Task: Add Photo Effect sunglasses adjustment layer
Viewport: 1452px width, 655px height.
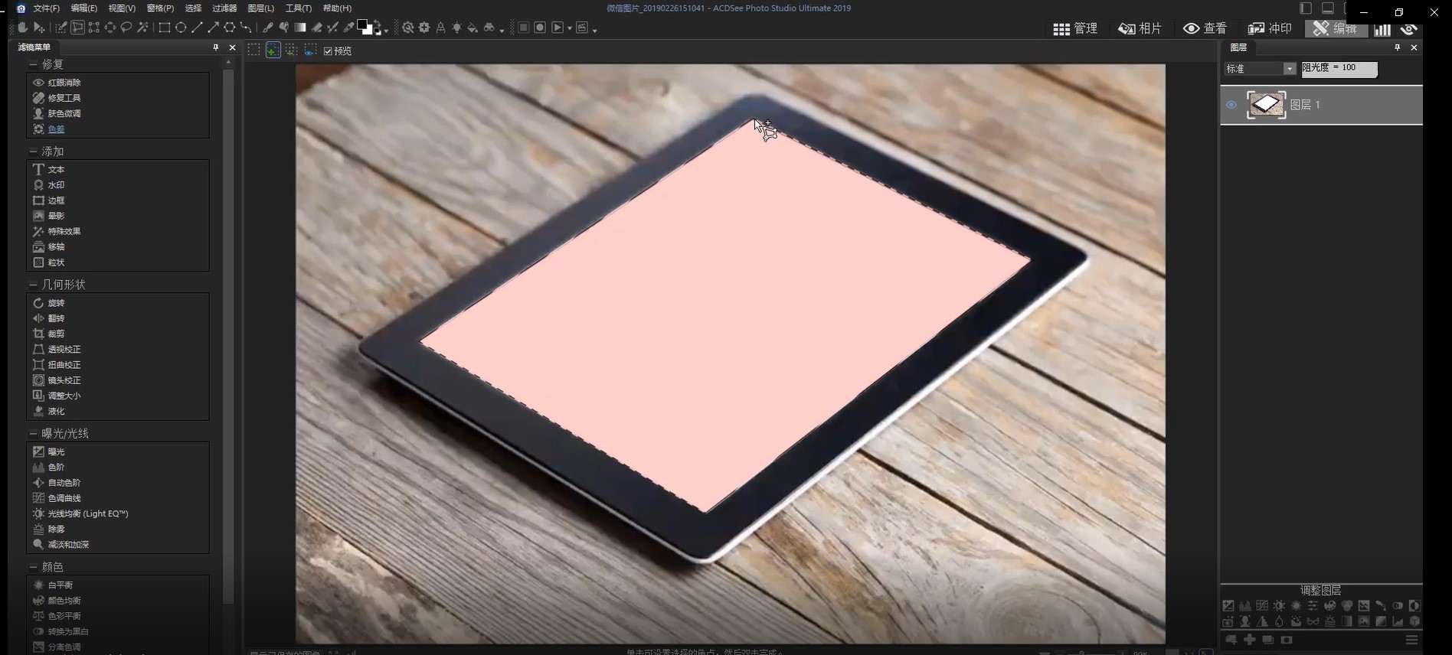Action: tap(1313, 621)
